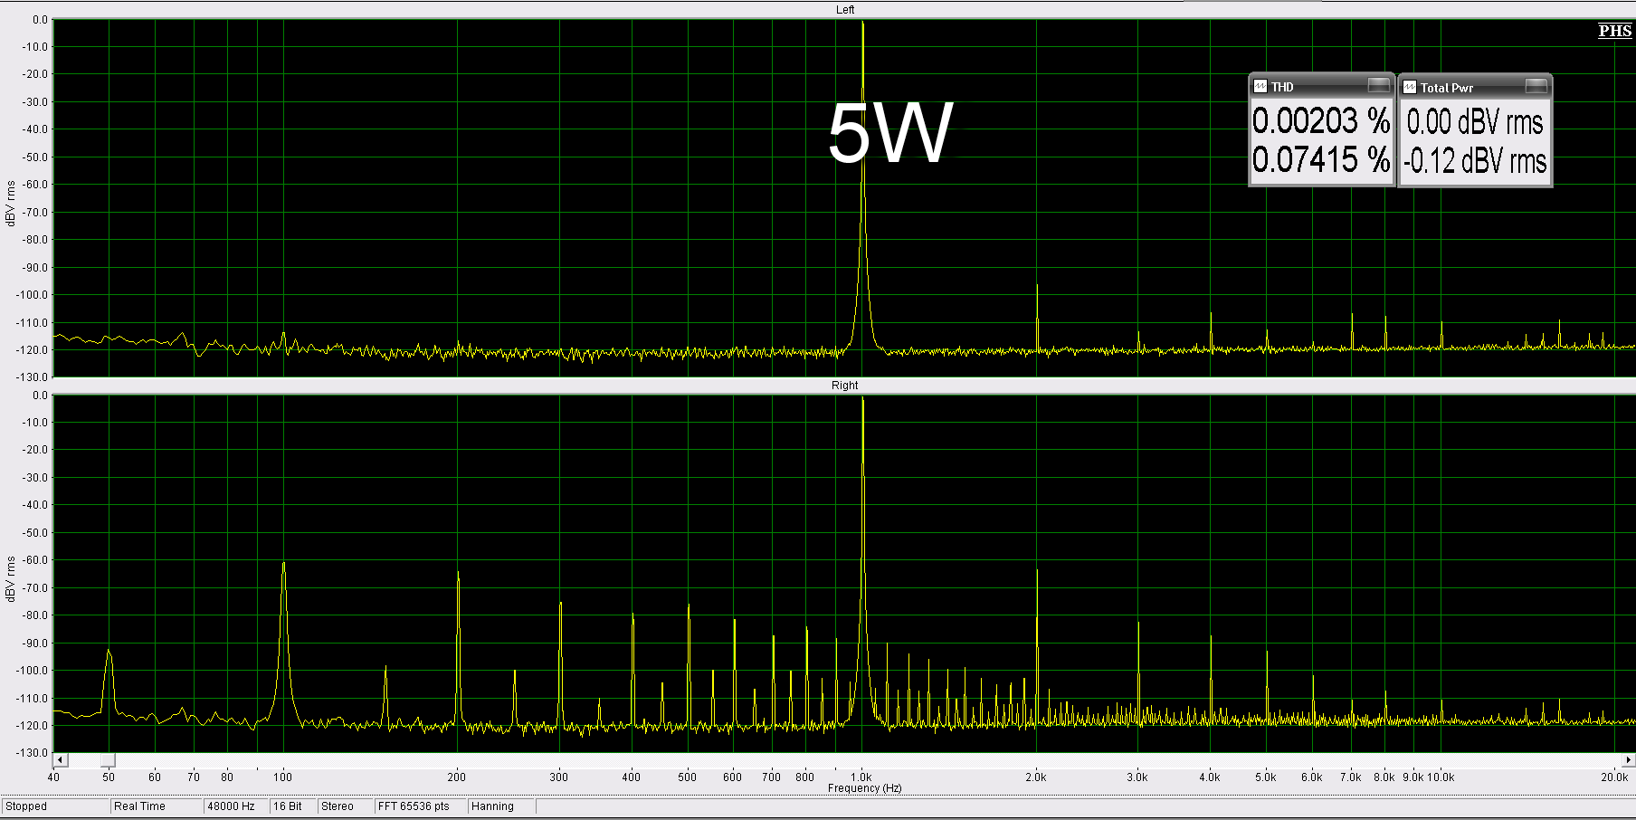Screen dimensions: 1636x820
Task: Click the right scroll arrow on frequency scrollbar
Action: pyautogui.click(x=1628, y=760)
